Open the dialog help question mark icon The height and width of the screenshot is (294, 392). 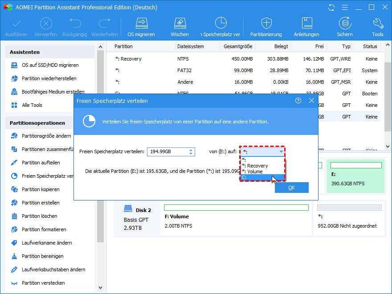pos(298,101)
